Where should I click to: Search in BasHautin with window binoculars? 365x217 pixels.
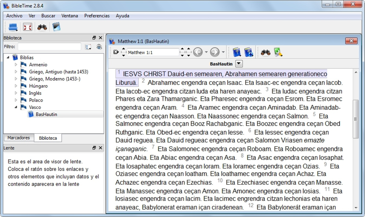[266, 52]
